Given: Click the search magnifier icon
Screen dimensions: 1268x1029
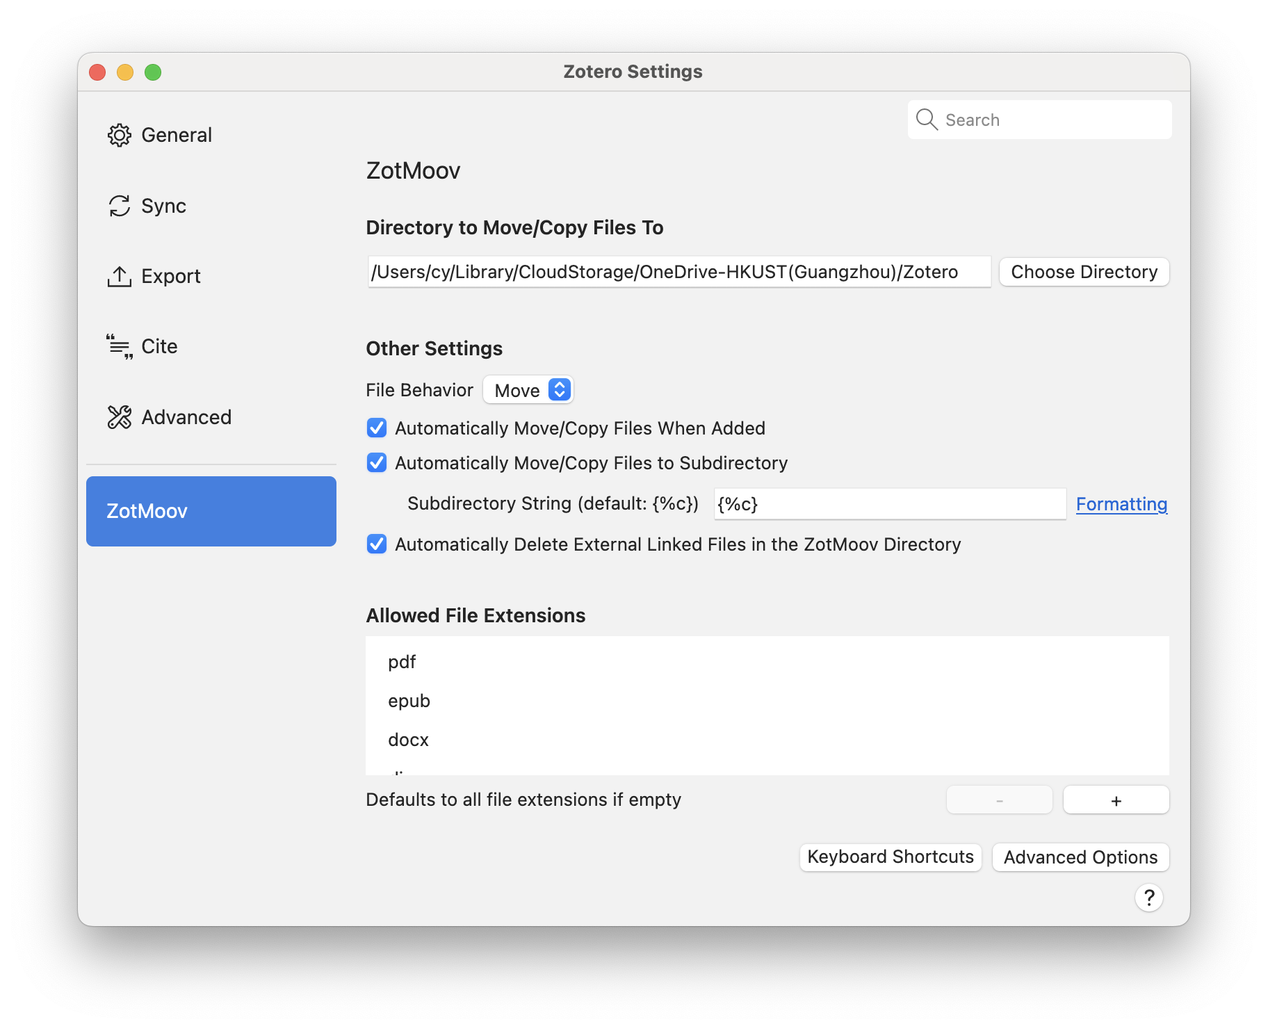Looking at the screenshot, I should pos(927,120).
